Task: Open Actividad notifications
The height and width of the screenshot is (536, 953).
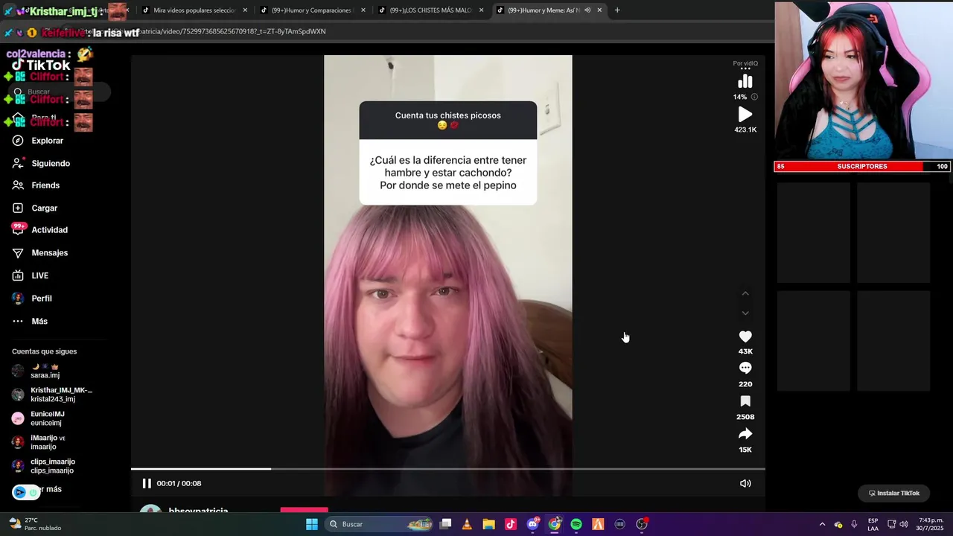Action: click(39, 230)
